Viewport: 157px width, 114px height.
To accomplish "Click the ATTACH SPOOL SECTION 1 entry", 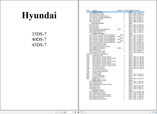I will [x=100, y=70].
